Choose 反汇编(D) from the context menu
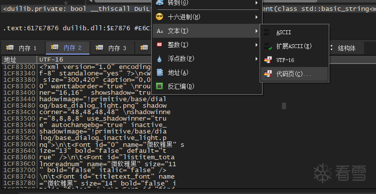The height and width of the screenshot is (194, 376). 207,86
